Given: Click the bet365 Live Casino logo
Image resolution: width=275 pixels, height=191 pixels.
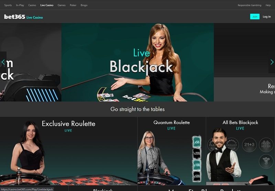Looking at the screenshot, I should point(23,17).
